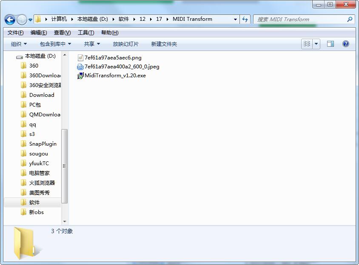Open the SnapPlugin folder
This screenshot has width=359, height=265.
43,144
